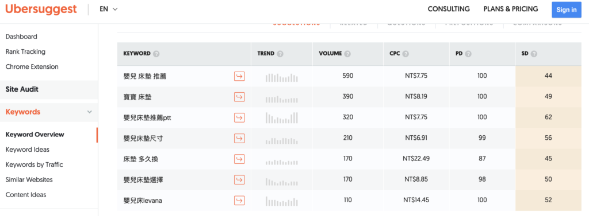Image resolution: width=589 pixels, height=216 pixels.
Task: Open help icon beside CPC header
Action: coord(406,53)
